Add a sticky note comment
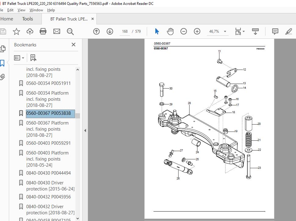 [x=275, y=31]
